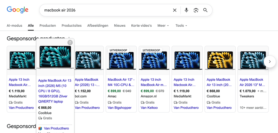Open 'Apple MacBook Air 13 inch (2026) M5' Zilver link

(x=55, y=91)
